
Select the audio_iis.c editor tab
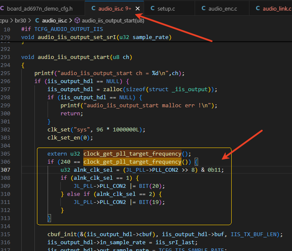pos(115,8)
